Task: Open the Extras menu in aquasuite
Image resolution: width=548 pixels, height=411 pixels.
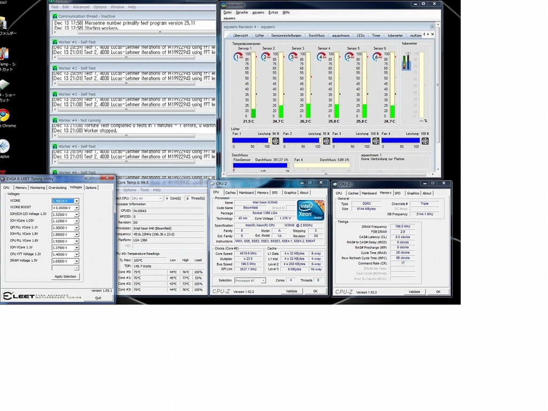Action: point(273,12)
